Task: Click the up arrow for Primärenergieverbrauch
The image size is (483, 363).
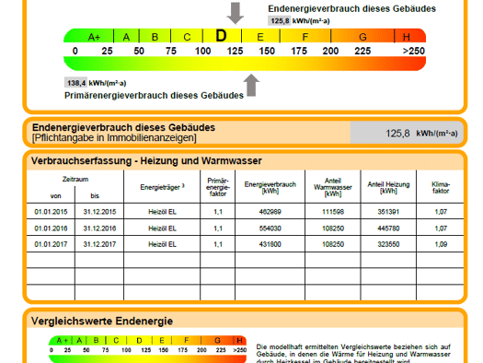Action: [x=251, y=86]
